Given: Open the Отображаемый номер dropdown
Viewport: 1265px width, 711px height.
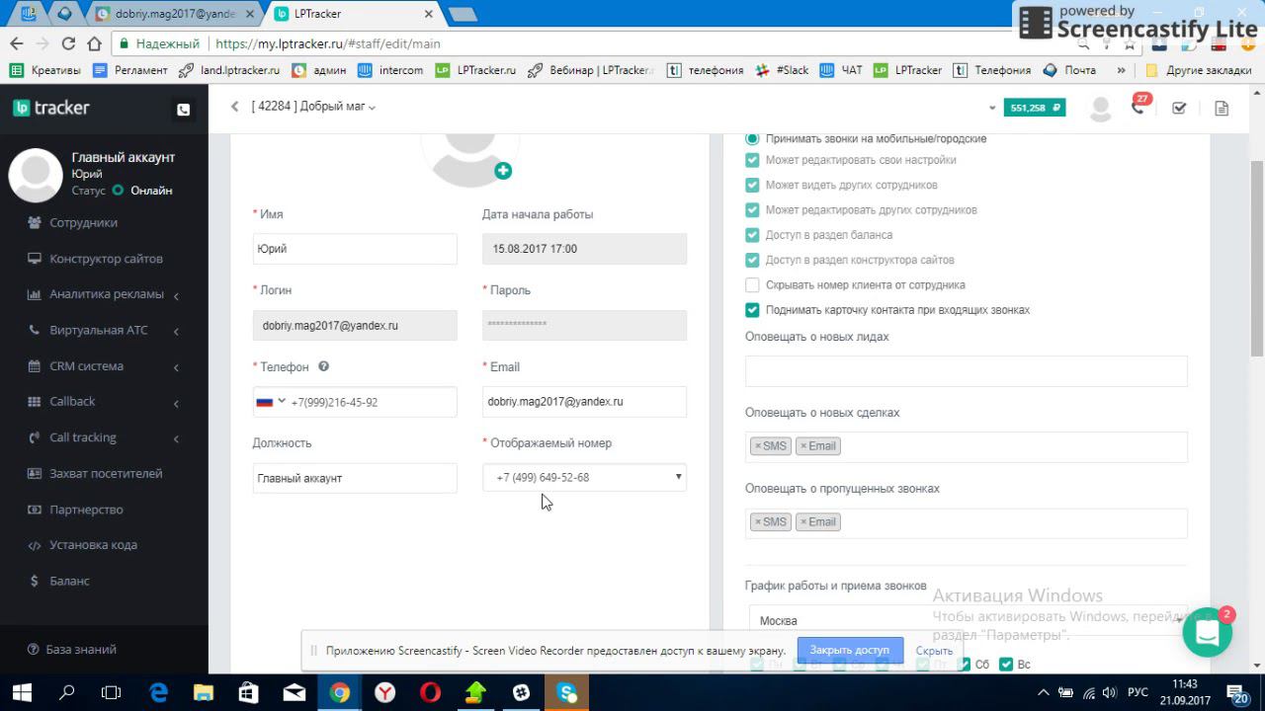Looking at the screenshot, I should pyautogui.click(x=584, y=478).
